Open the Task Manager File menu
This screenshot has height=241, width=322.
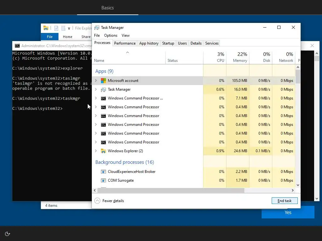[97, 35]
